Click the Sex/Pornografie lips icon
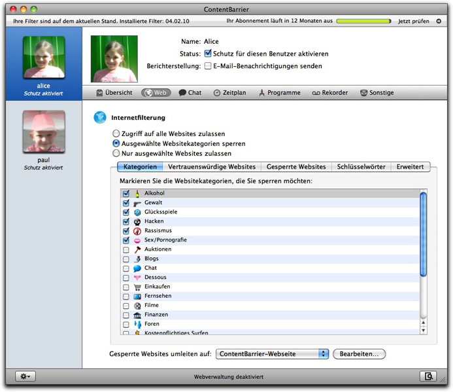453x392 pixels. coord(137,240)
